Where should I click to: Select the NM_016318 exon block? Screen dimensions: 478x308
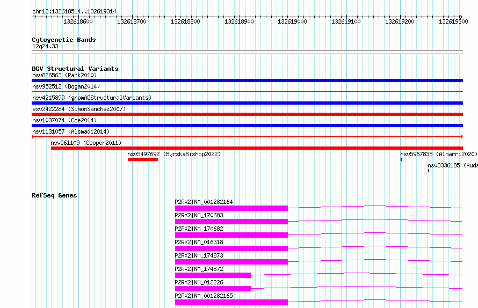click(x=231, y=248)
